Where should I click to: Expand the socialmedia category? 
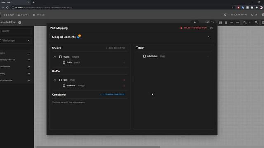pos(15,67)
